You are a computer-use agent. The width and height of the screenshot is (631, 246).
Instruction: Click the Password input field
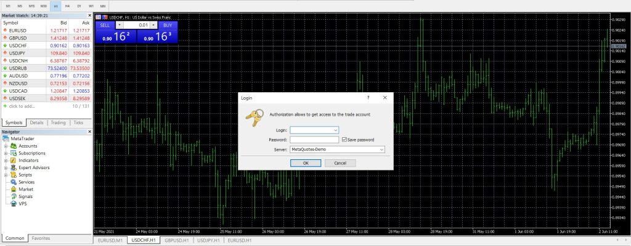pyautogui.click(x=314, y=140)
